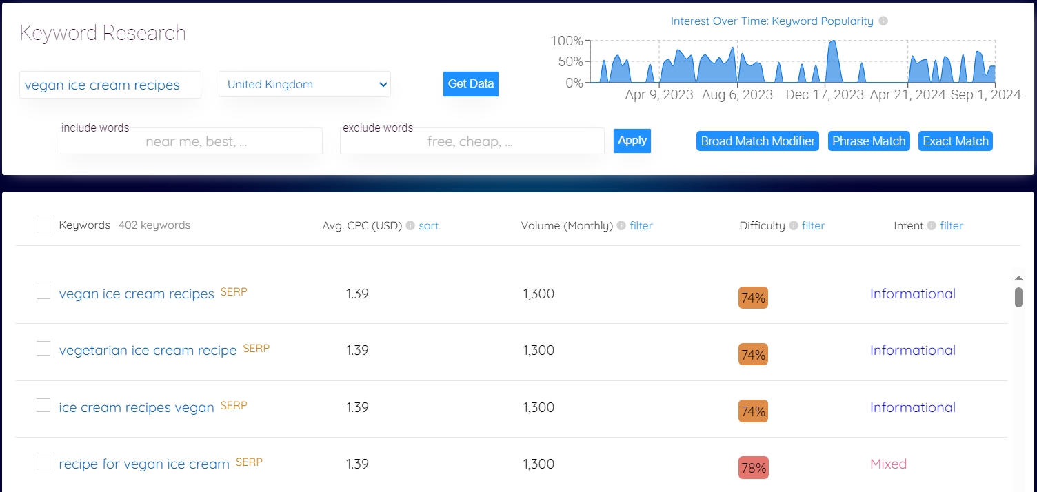The width and height of the screenshot is (1037, 492).
Task: Tick the select-all Keywords checkbox
Action: (43, 225)
